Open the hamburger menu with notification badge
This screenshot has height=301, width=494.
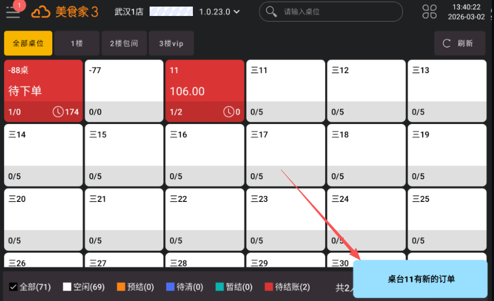point(13,12)
